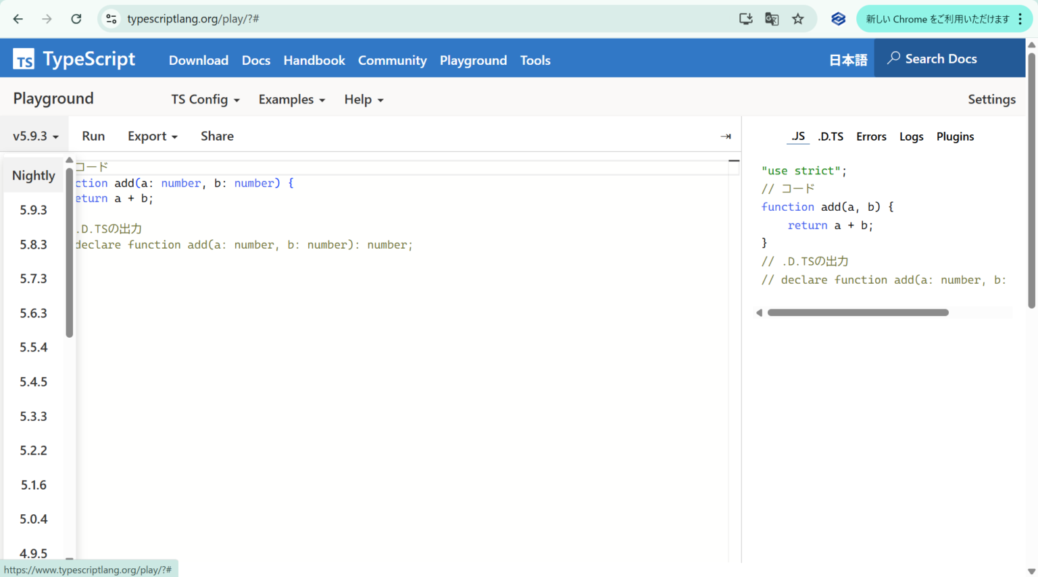The image size is (1038, 577).
Task: Select version 5.6.3 from the list
Action: tap(34, 313)
